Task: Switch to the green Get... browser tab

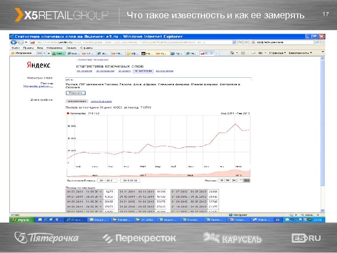Action: (x=59, y=53)
